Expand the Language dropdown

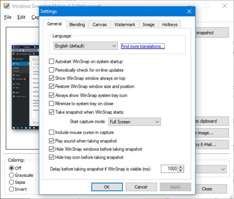tap(85, 46)
